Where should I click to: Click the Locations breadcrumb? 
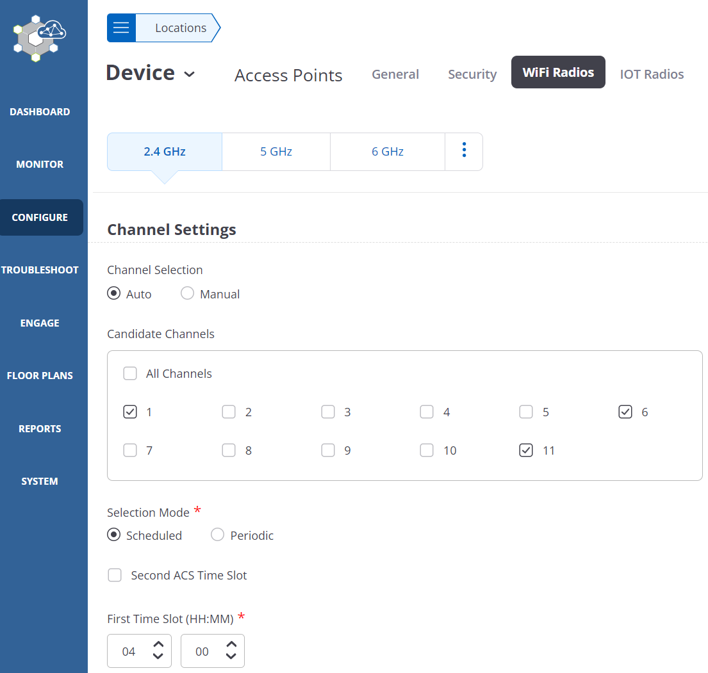coord(179,28)
